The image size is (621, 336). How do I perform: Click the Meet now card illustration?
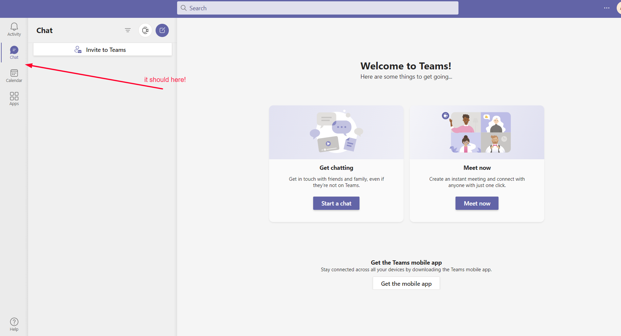(477, 132)
